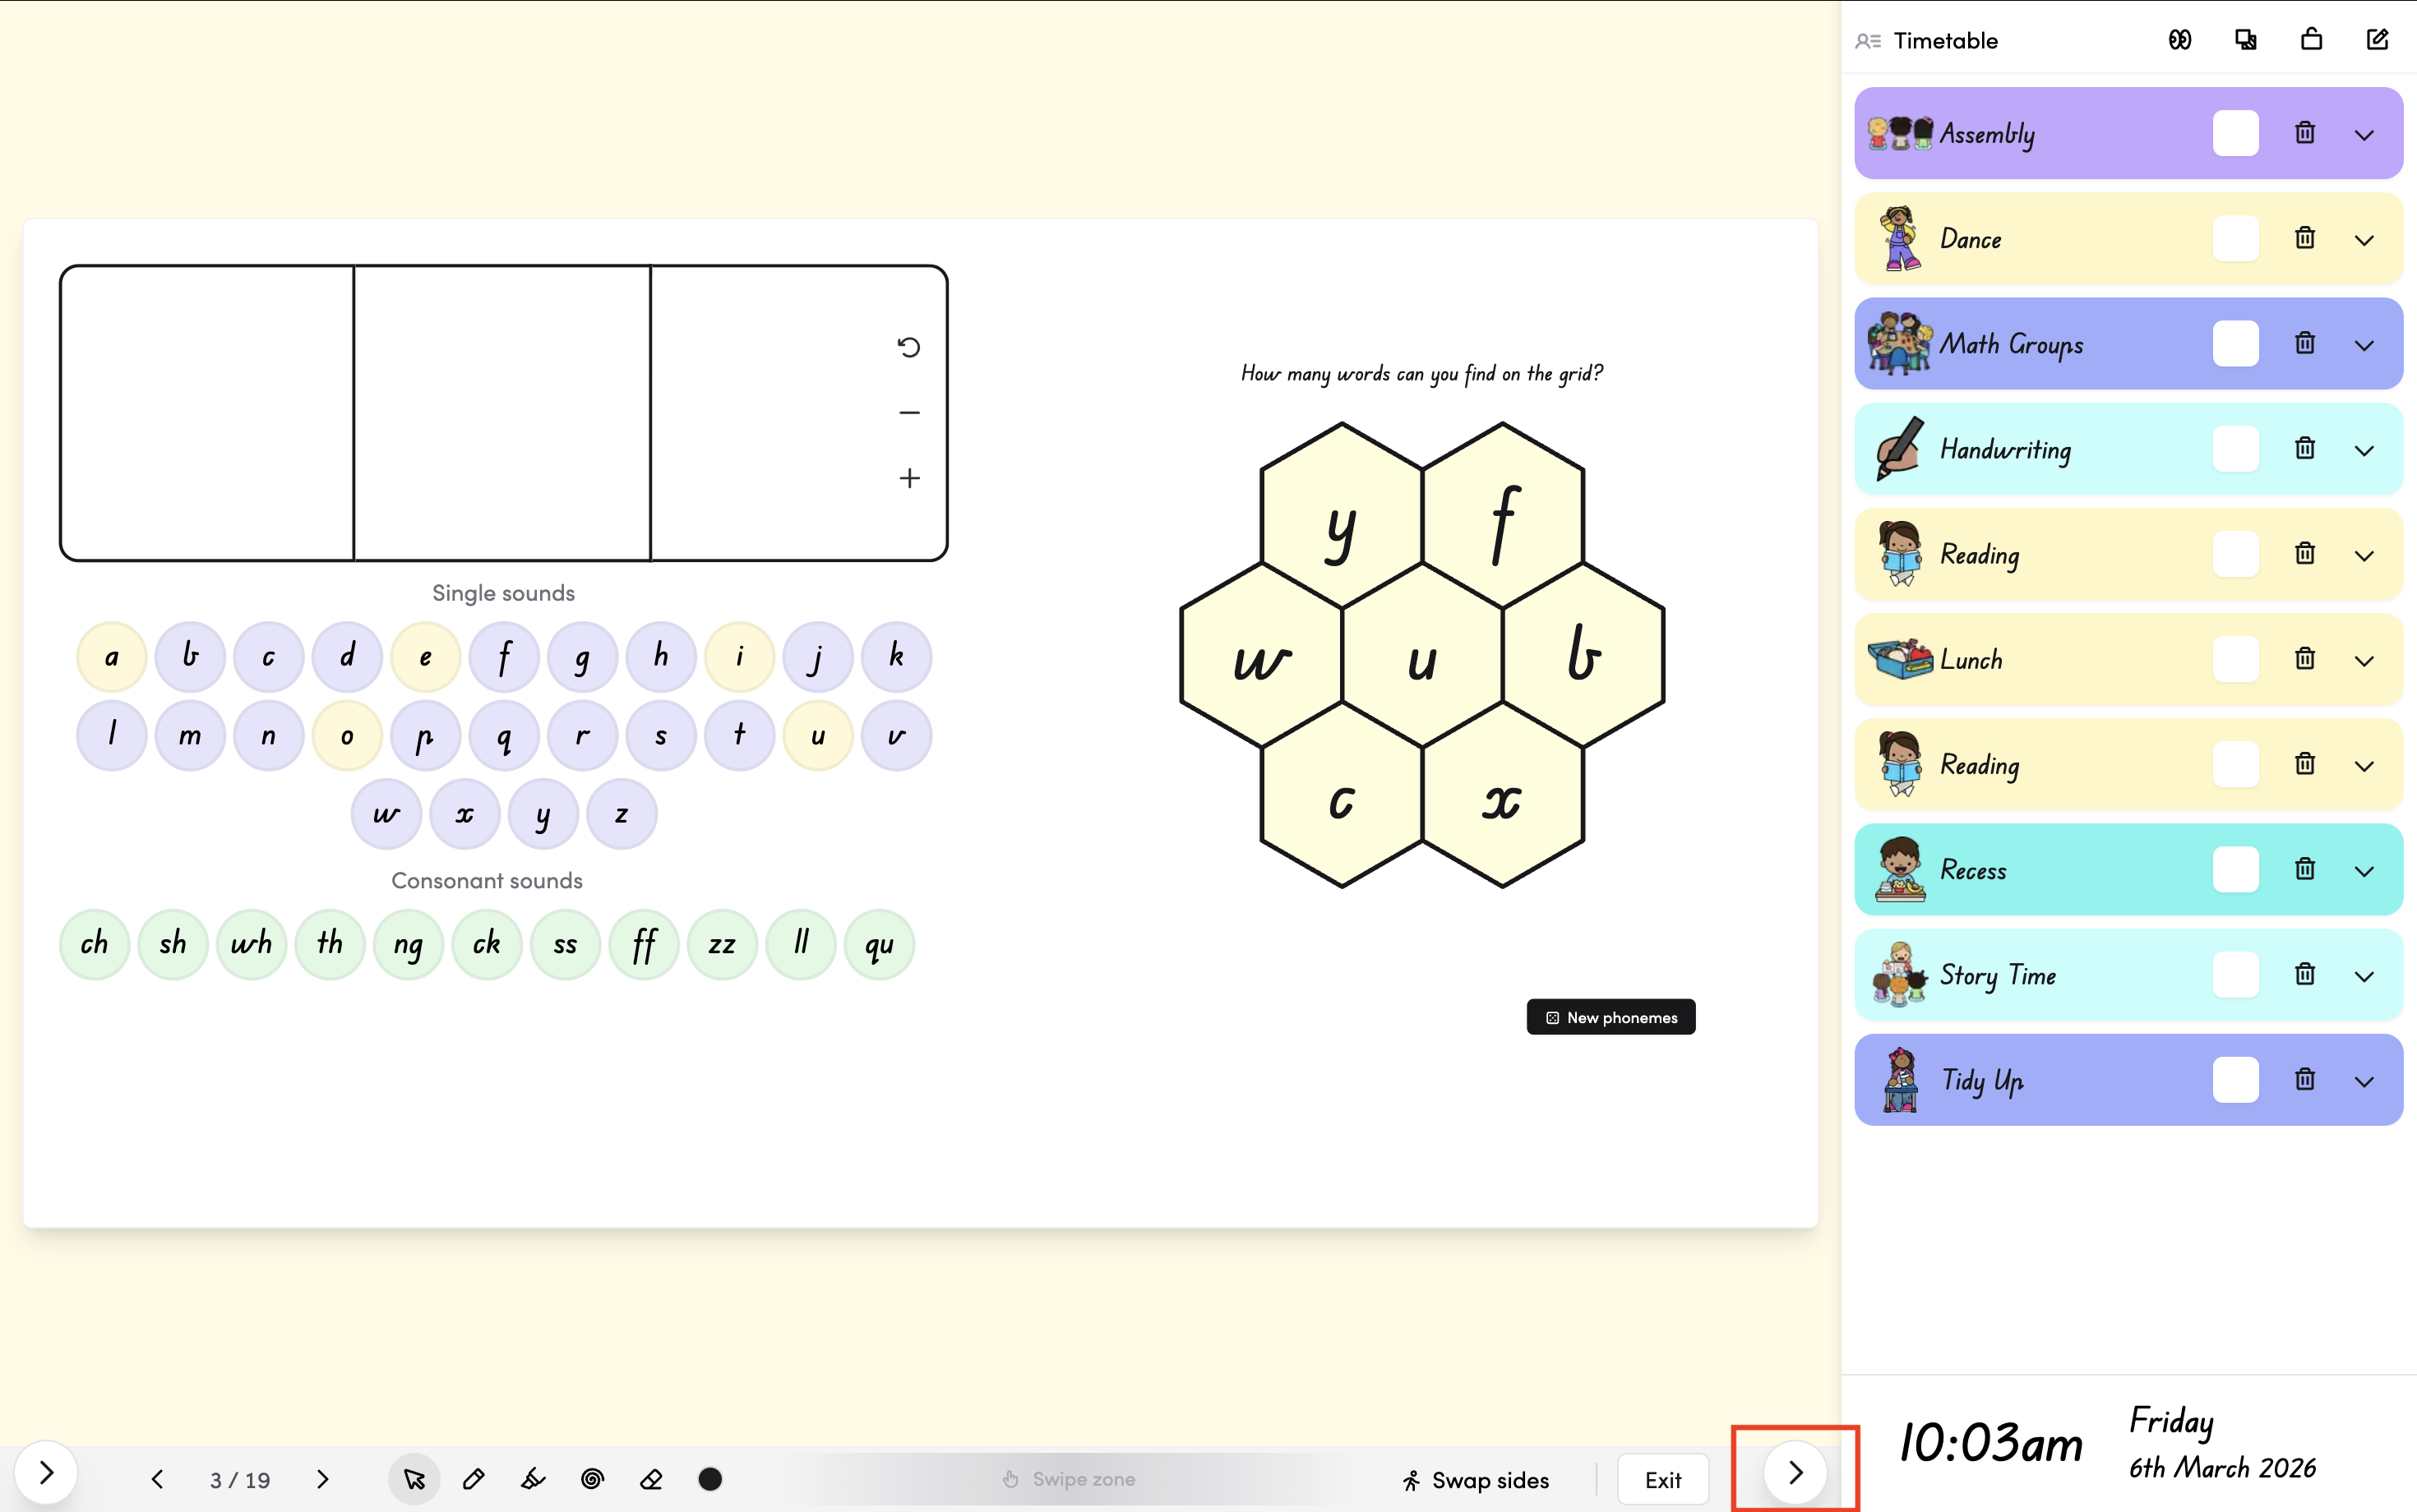Check off the Lunch activity

[x=2235, y=659]
